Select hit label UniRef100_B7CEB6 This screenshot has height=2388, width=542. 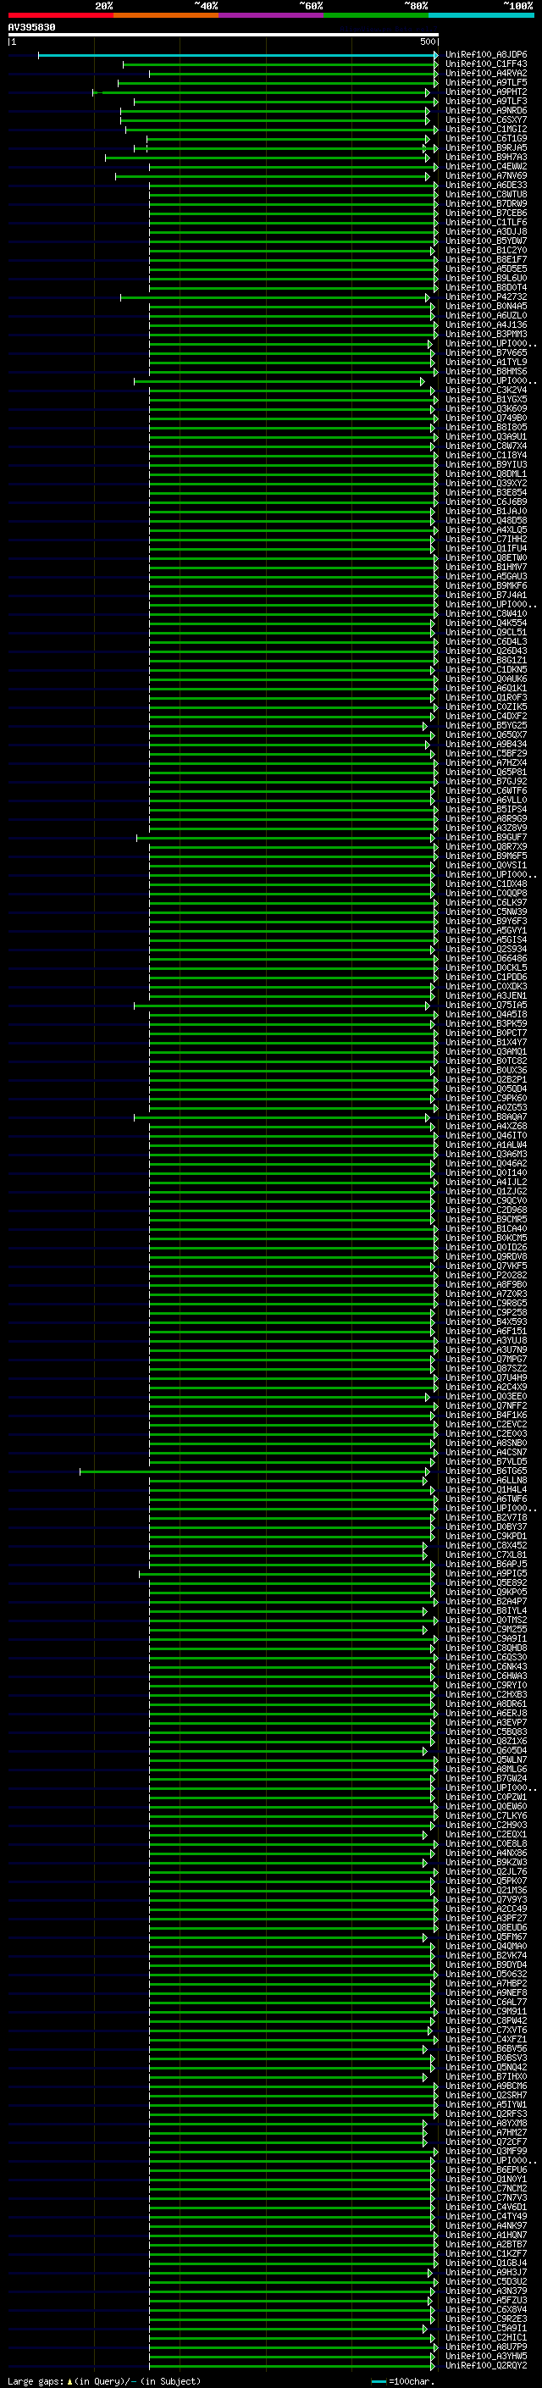pyautogui.click(x=486, y=213)
